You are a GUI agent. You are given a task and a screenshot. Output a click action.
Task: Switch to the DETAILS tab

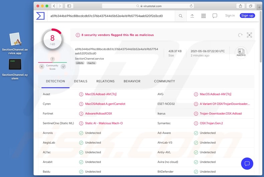pos(81,81)
